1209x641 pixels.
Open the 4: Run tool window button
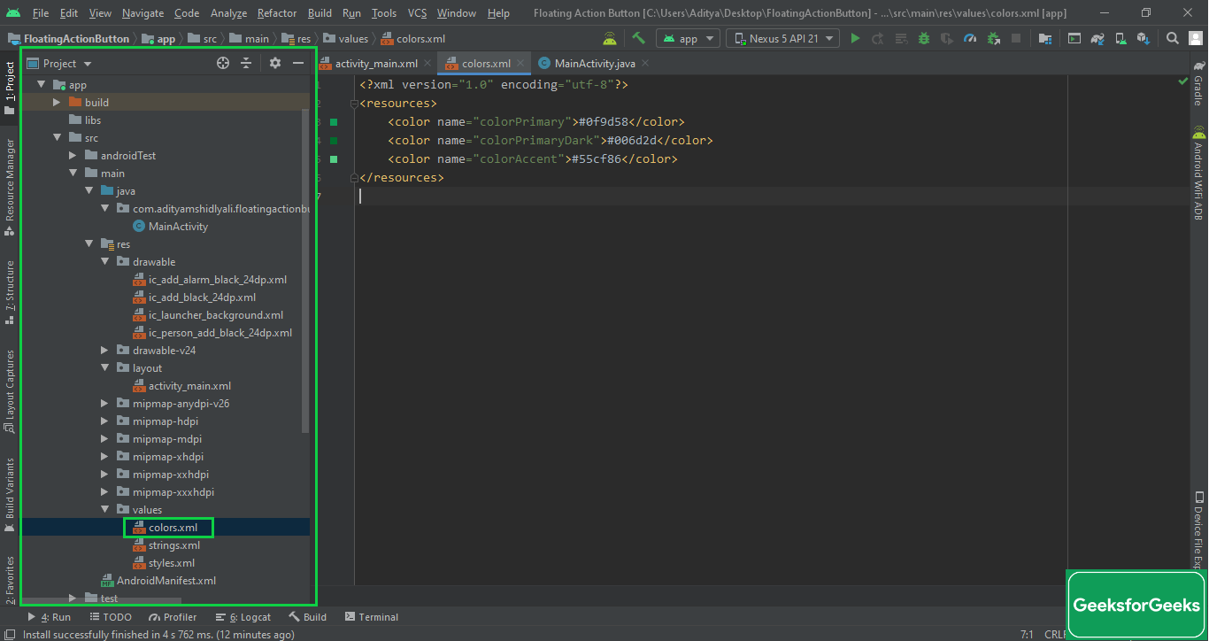50,617
